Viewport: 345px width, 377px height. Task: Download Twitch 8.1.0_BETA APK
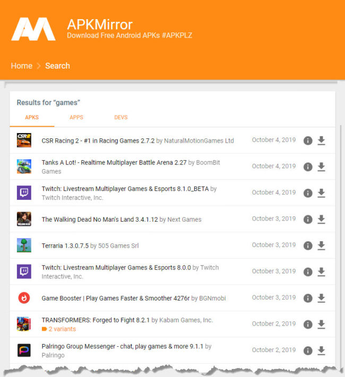[321, 193]
